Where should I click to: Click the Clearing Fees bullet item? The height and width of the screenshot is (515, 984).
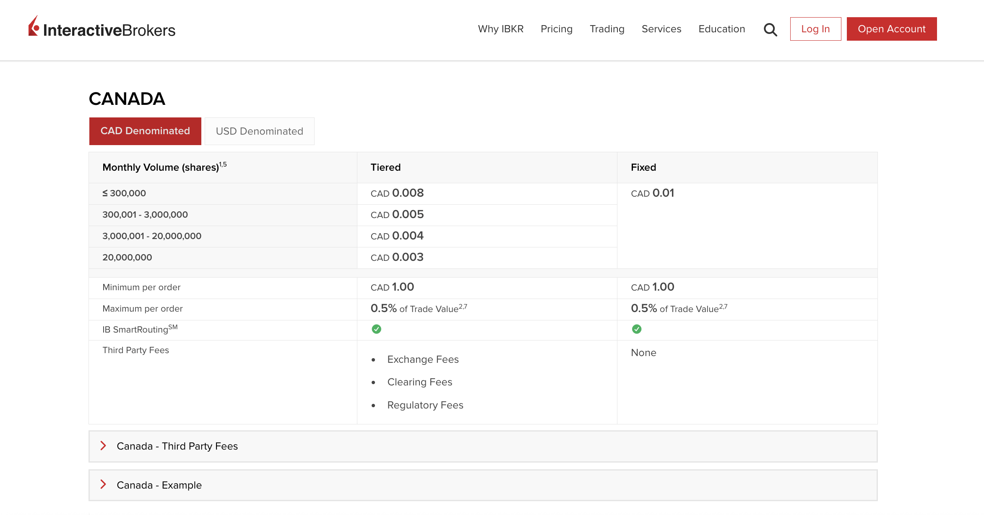[x=420, y=382]
